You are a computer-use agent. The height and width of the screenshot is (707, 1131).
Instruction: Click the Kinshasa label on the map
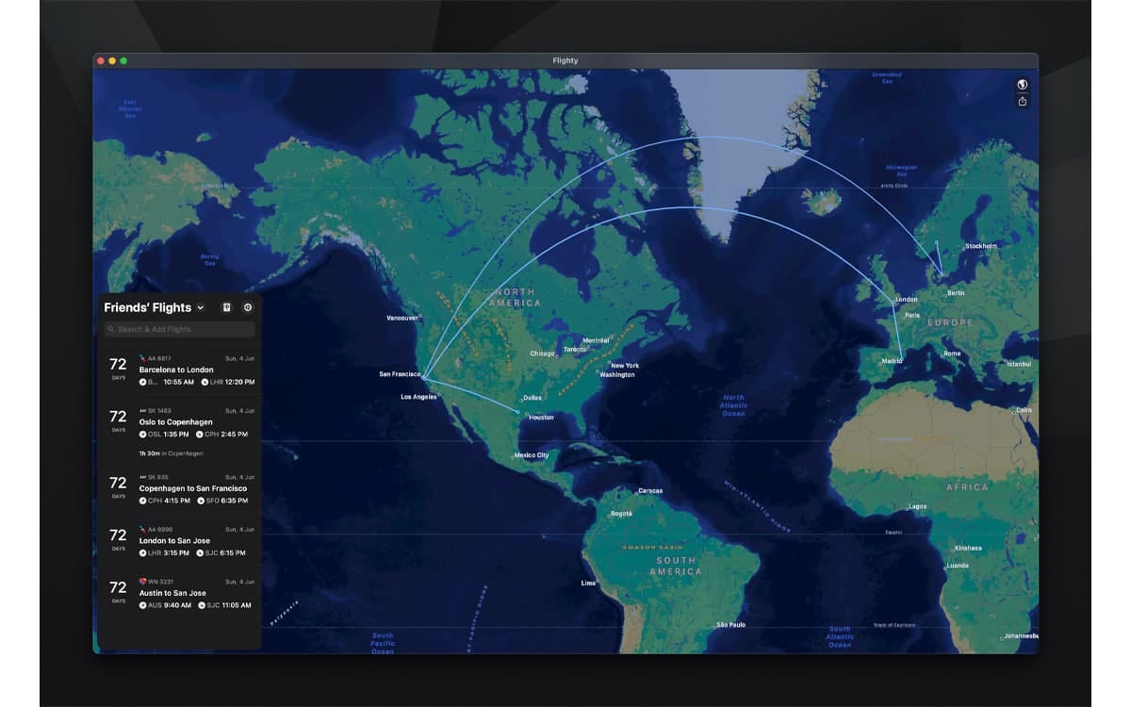pos(967,548)
